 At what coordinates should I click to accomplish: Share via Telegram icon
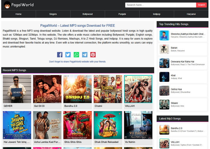pyautogui.click(x=85, y=55)
